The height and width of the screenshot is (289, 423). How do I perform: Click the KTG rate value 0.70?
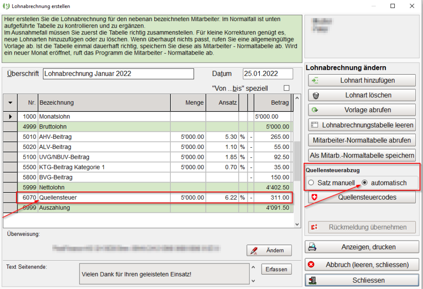point(231,167)
